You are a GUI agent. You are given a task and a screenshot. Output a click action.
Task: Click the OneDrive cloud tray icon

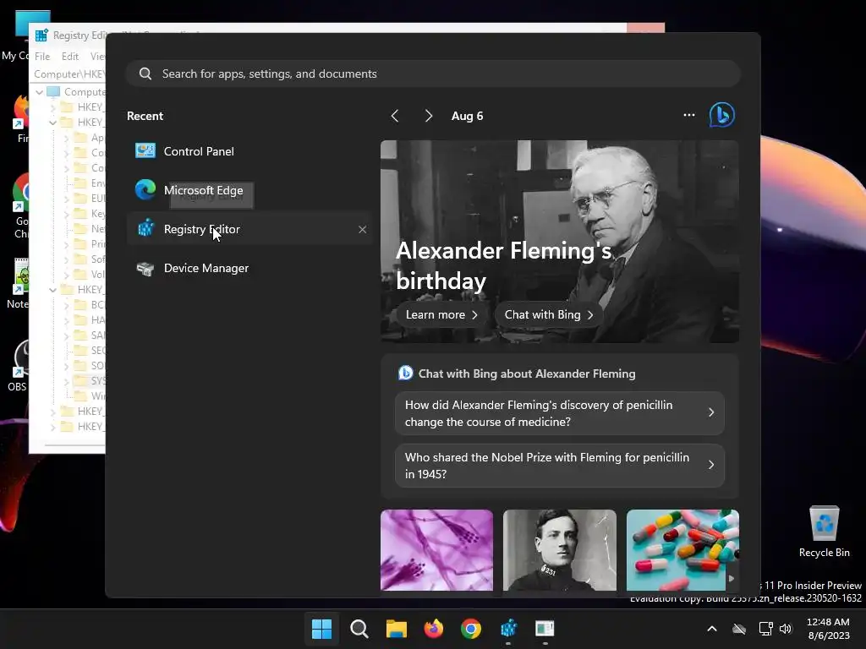click(739, 629)
